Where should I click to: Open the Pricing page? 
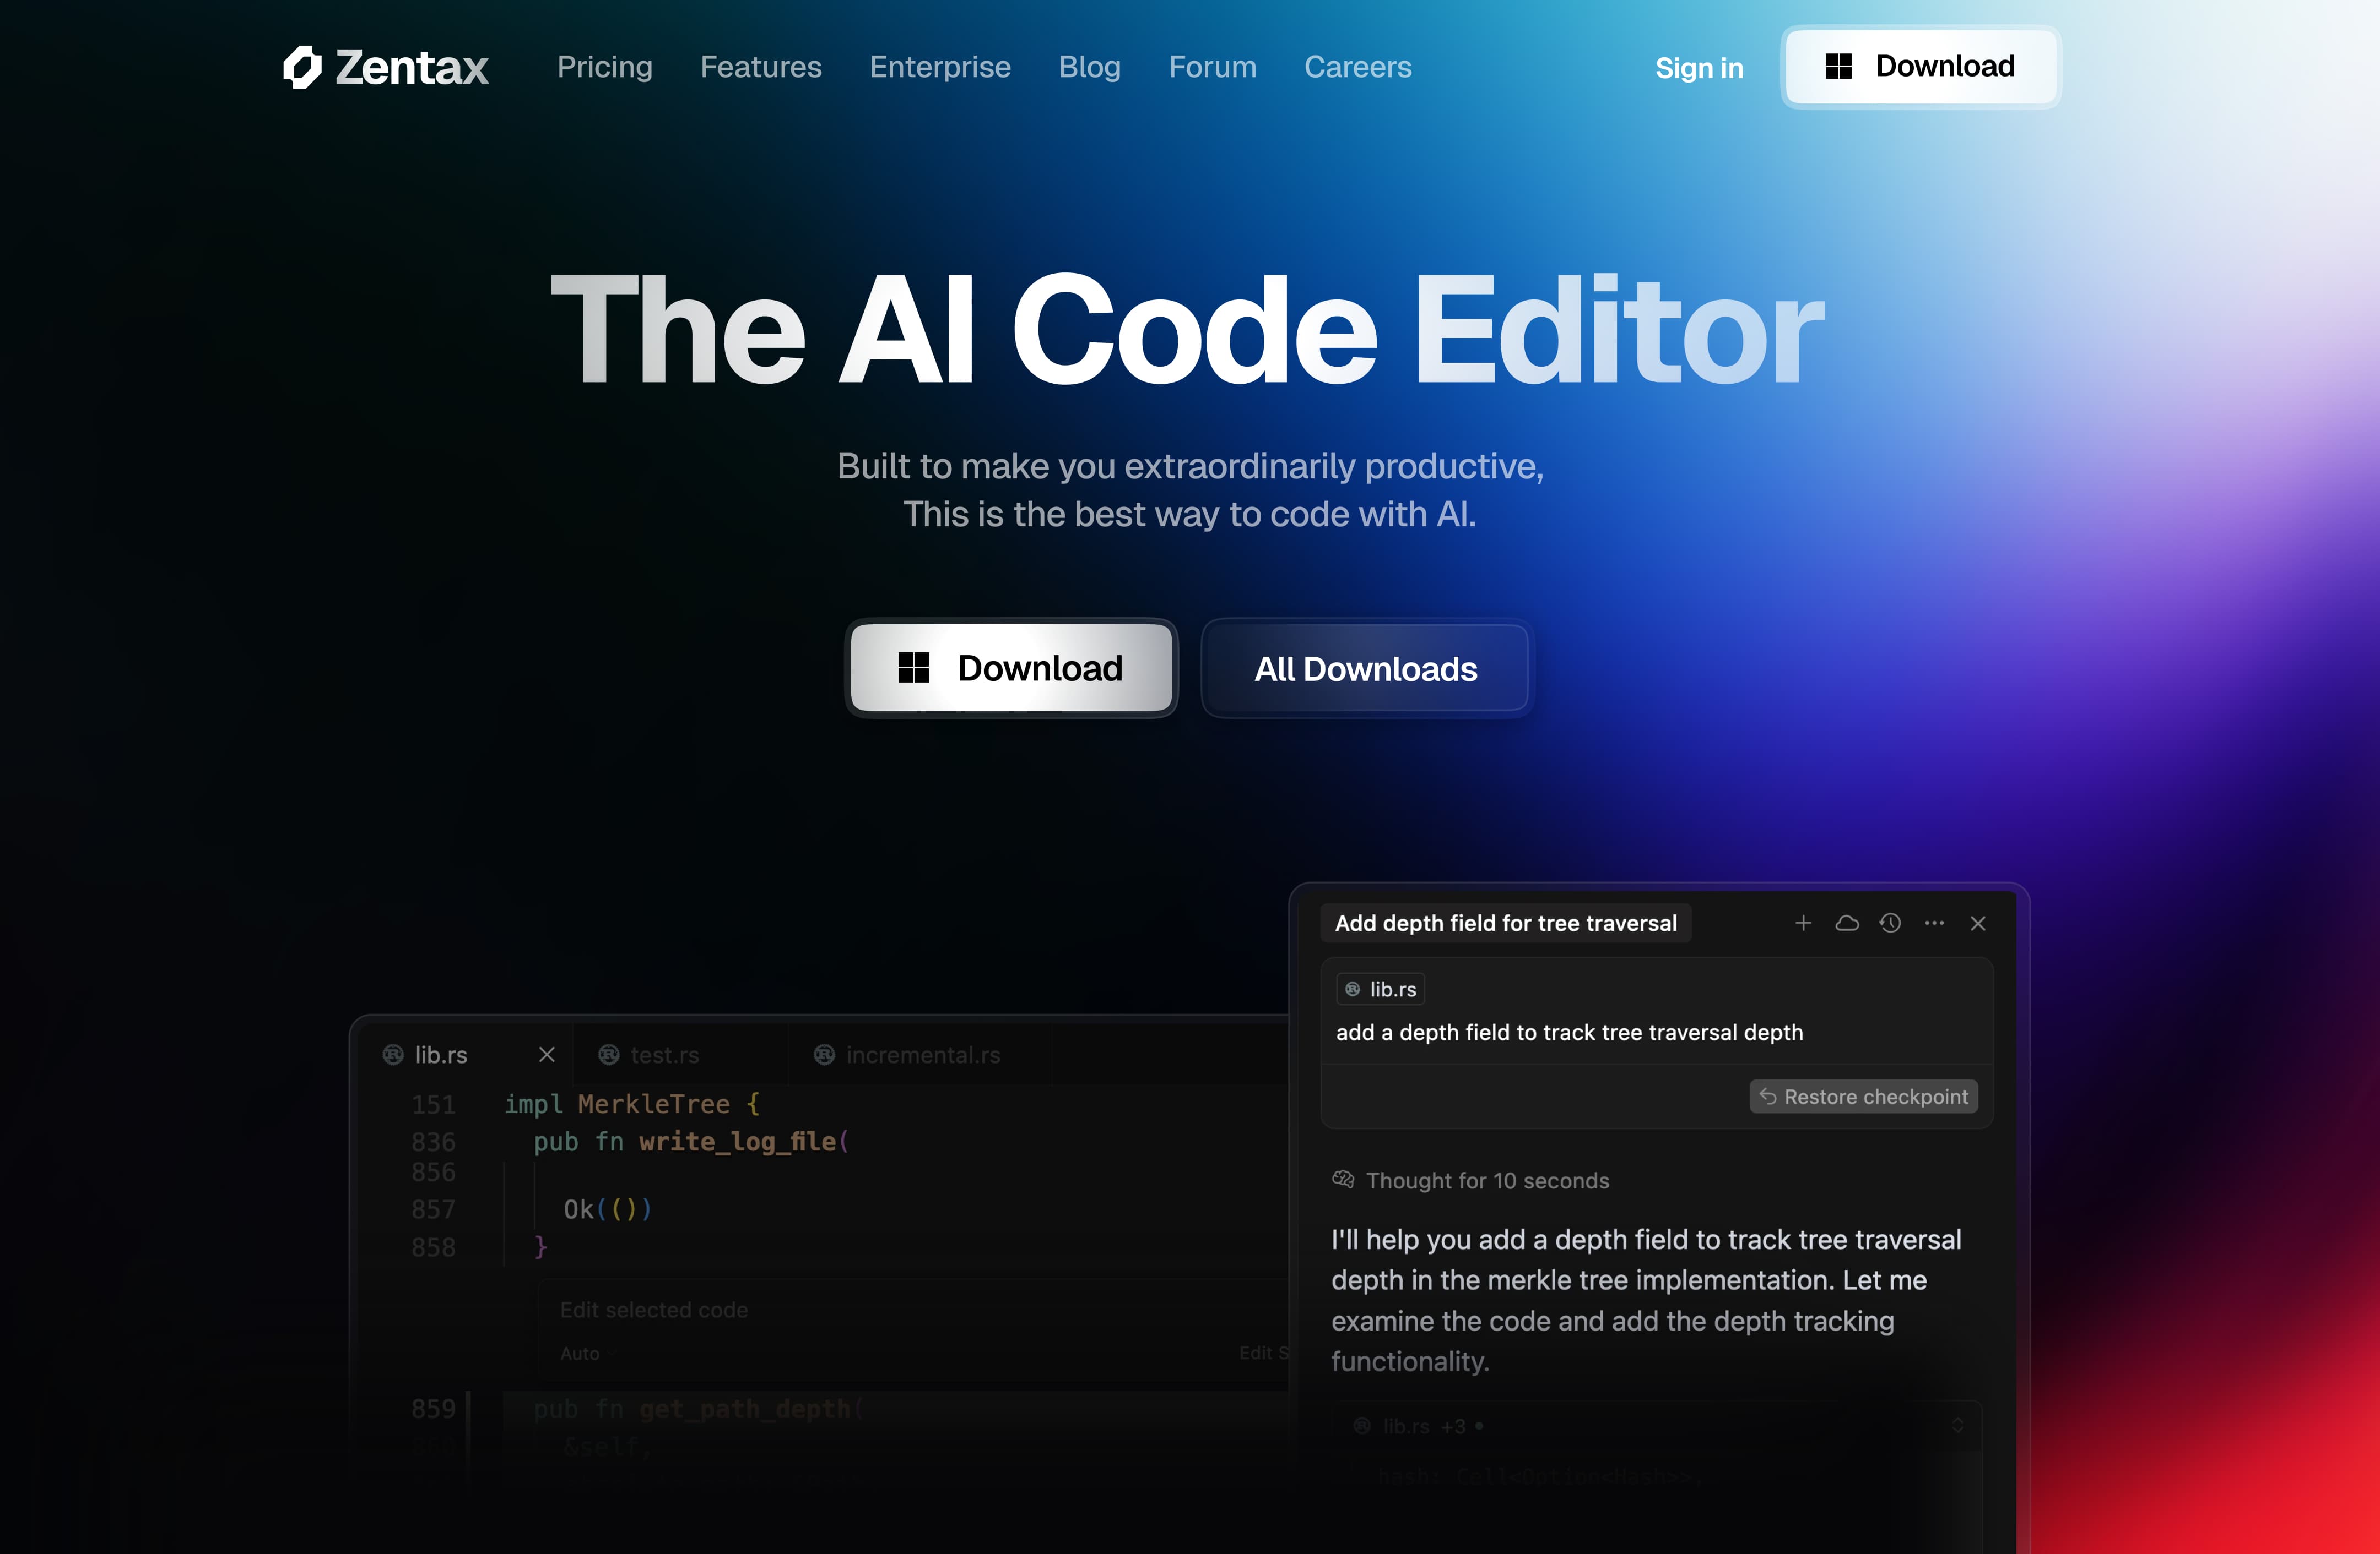[x=604, y=67]
